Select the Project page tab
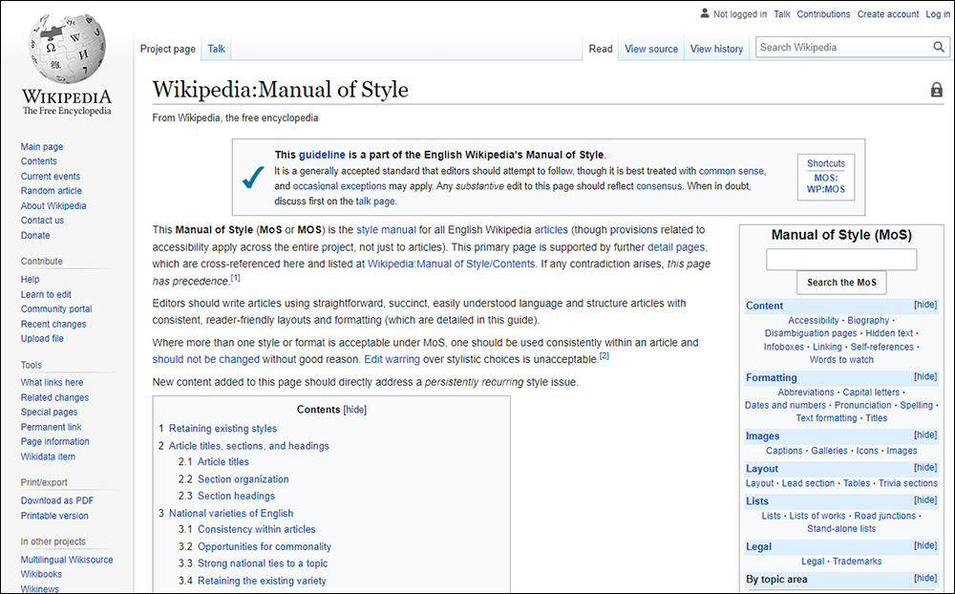This screenshot has height=594, width=955. point(167,49)
